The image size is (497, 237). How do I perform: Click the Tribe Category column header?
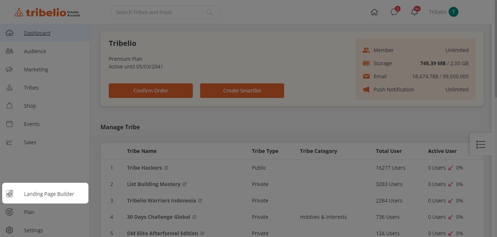pos(318,151)
